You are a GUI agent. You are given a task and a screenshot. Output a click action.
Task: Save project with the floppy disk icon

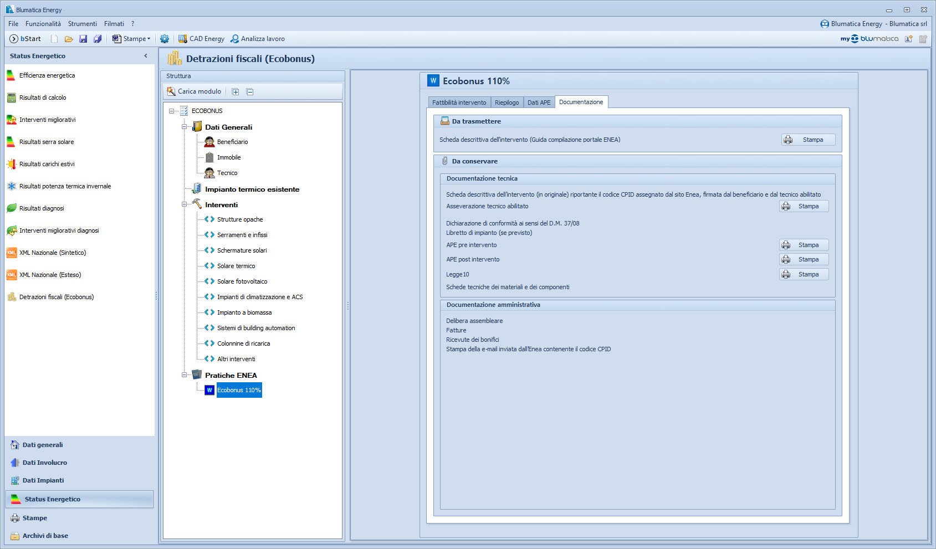pos(83,39)
